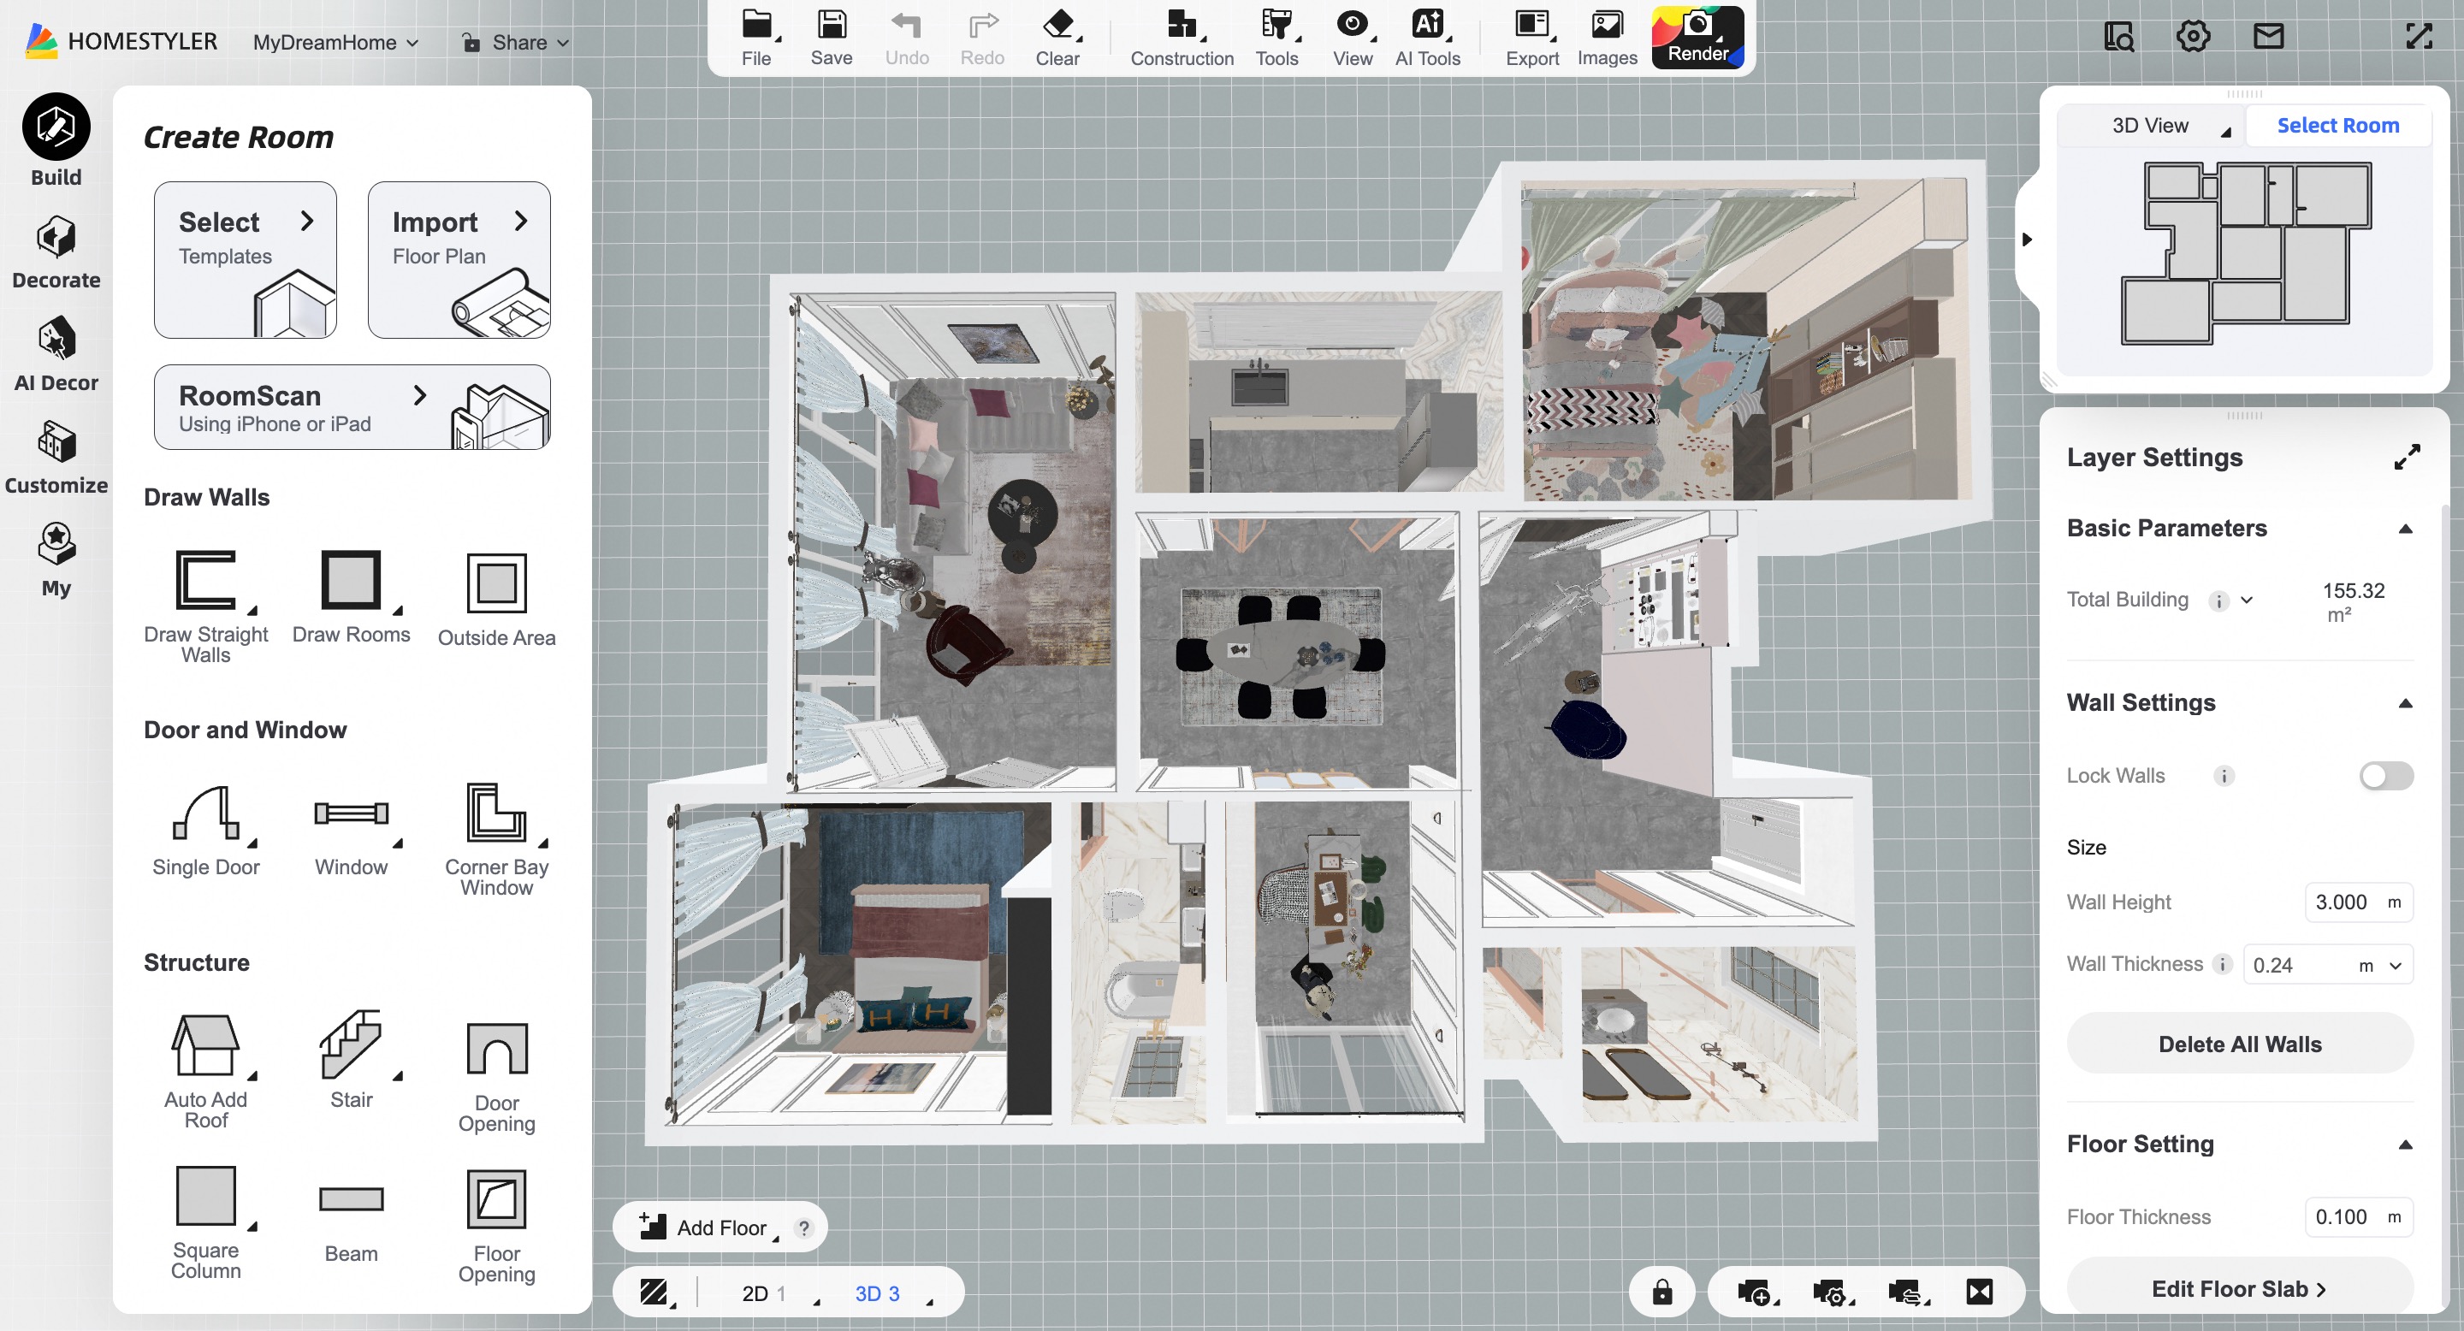
Task: Collapse the Basic Parameters section
Action: [x=2405, y=529]
